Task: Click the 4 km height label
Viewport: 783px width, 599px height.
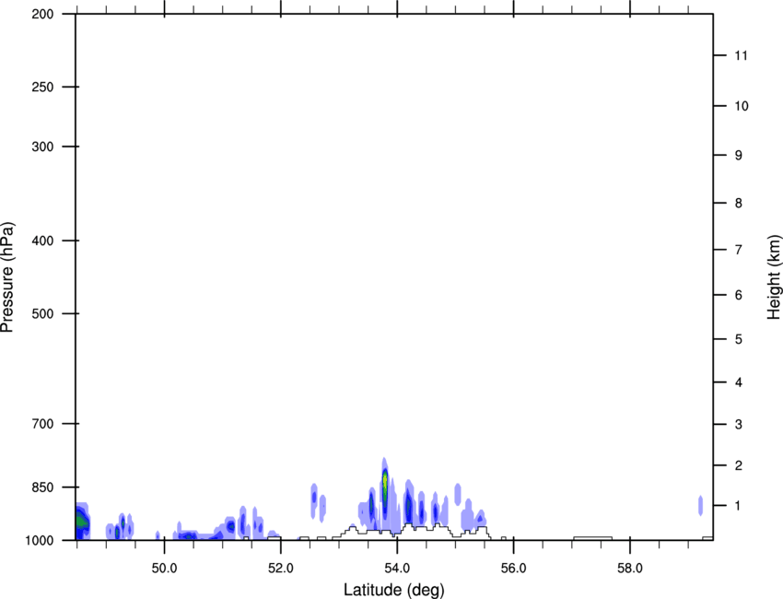Action: [739, 382]
